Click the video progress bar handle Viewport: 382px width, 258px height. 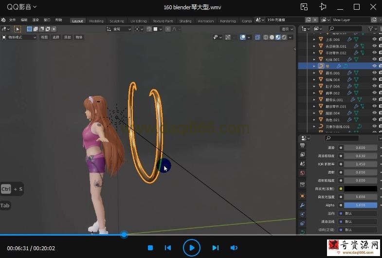[124, 235]
